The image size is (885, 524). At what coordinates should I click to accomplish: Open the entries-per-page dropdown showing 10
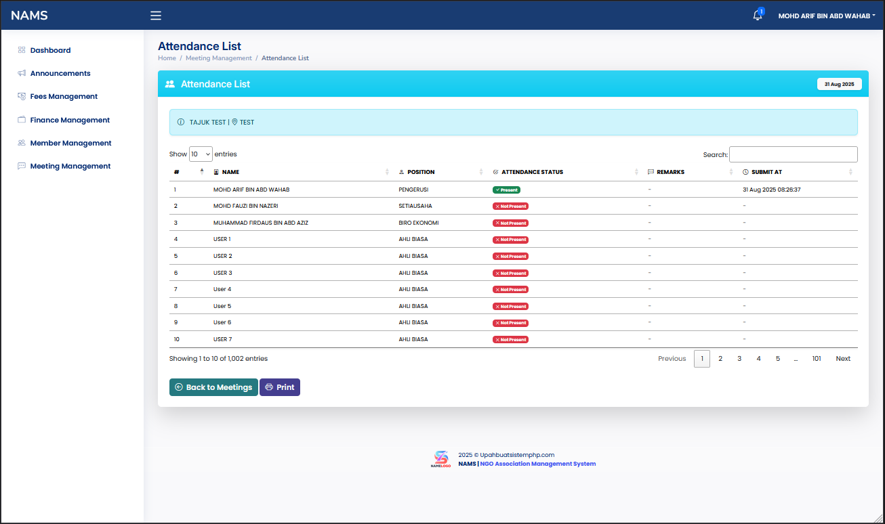tap(201, 154)
